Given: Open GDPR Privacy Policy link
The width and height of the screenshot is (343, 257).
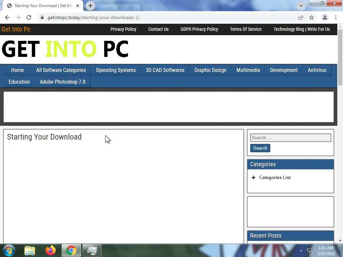Looking at the screenshot, I should coord(199,29).
